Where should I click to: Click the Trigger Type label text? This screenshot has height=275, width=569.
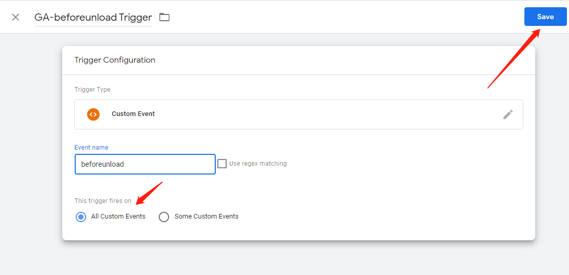click(x=92, y=90)
